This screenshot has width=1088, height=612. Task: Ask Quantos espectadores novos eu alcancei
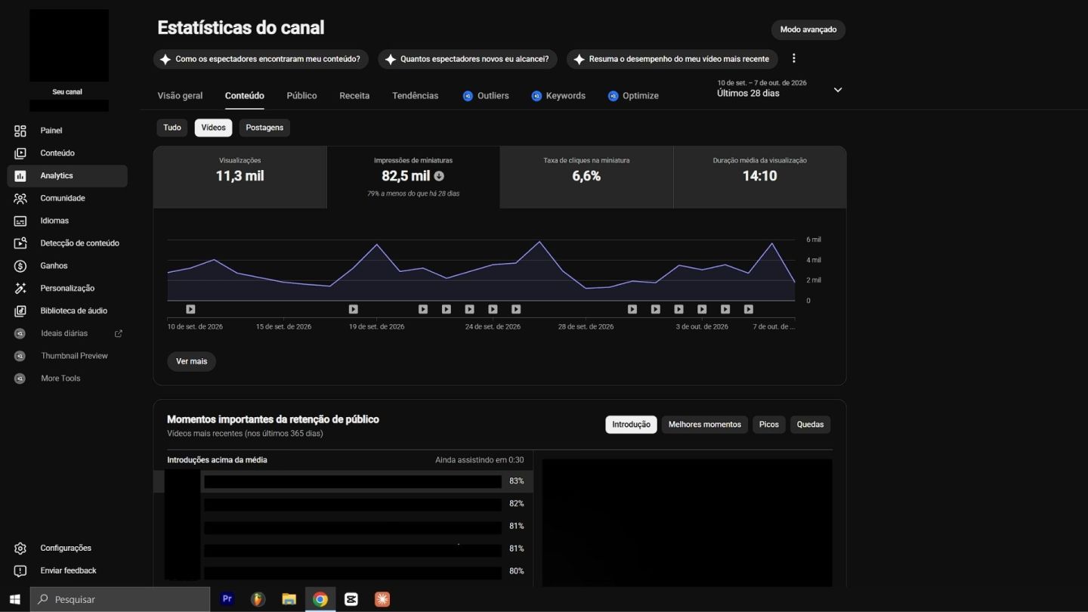(468, 59)
